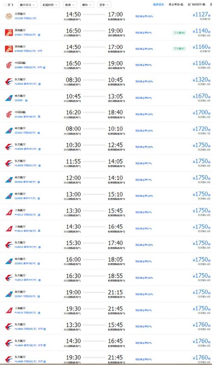Screen dimensions: 212x365
Task: Click the 吉祥航空 airline logo for the 14:50 flight
Action: coord(9,16)
